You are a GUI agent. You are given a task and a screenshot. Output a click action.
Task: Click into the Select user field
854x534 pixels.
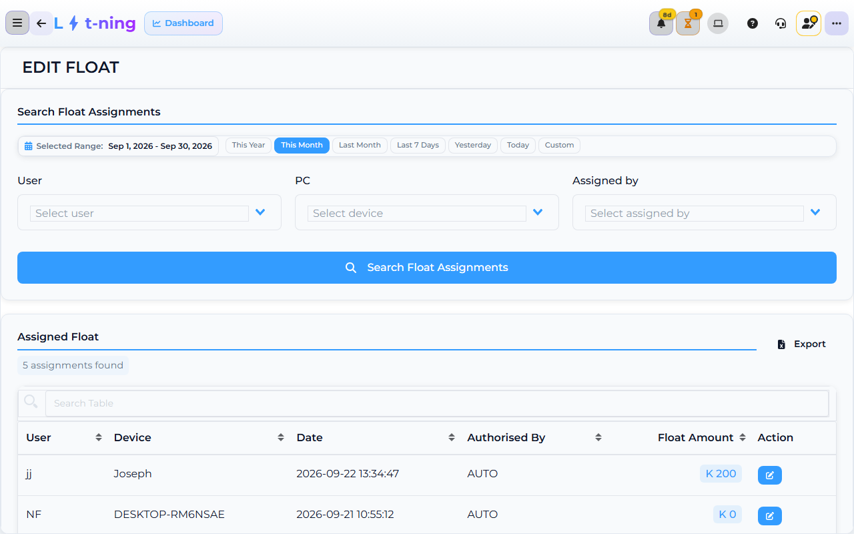[x=139, y=214]
